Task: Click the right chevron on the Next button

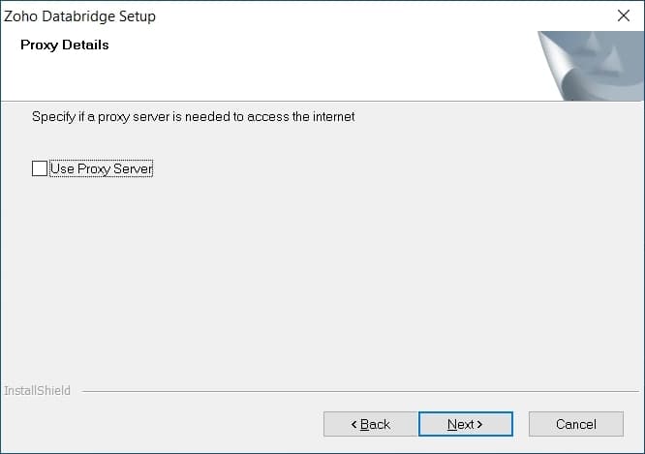Action: click(x=479, y=424)
